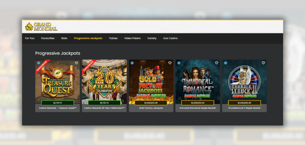Open the 20 Year Celebration game thumbnail
305x145 pixels.
[x=104, y=82]
